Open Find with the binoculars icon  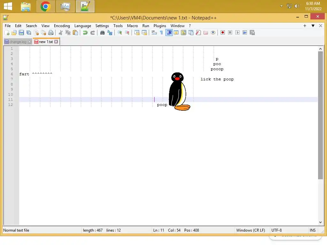[102, 33]
